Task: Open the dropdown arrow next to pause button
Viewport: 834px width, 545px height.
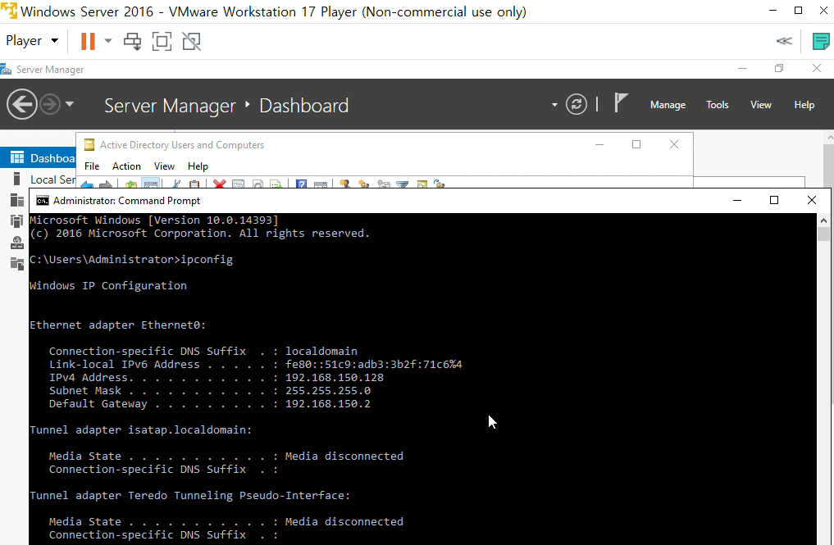Action: (x=108, y=41)
